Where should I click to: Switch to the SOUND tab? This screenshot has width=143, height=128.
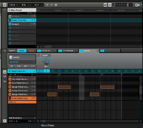[x=32, y=51]
